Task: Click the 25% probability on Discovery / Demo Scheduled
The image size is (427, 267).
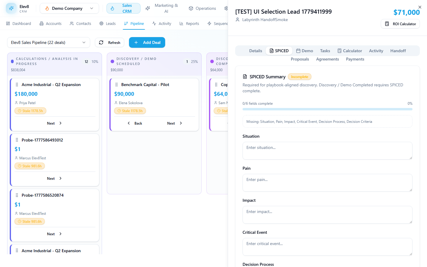Action: pyautogui.click(x=194, y=62)
